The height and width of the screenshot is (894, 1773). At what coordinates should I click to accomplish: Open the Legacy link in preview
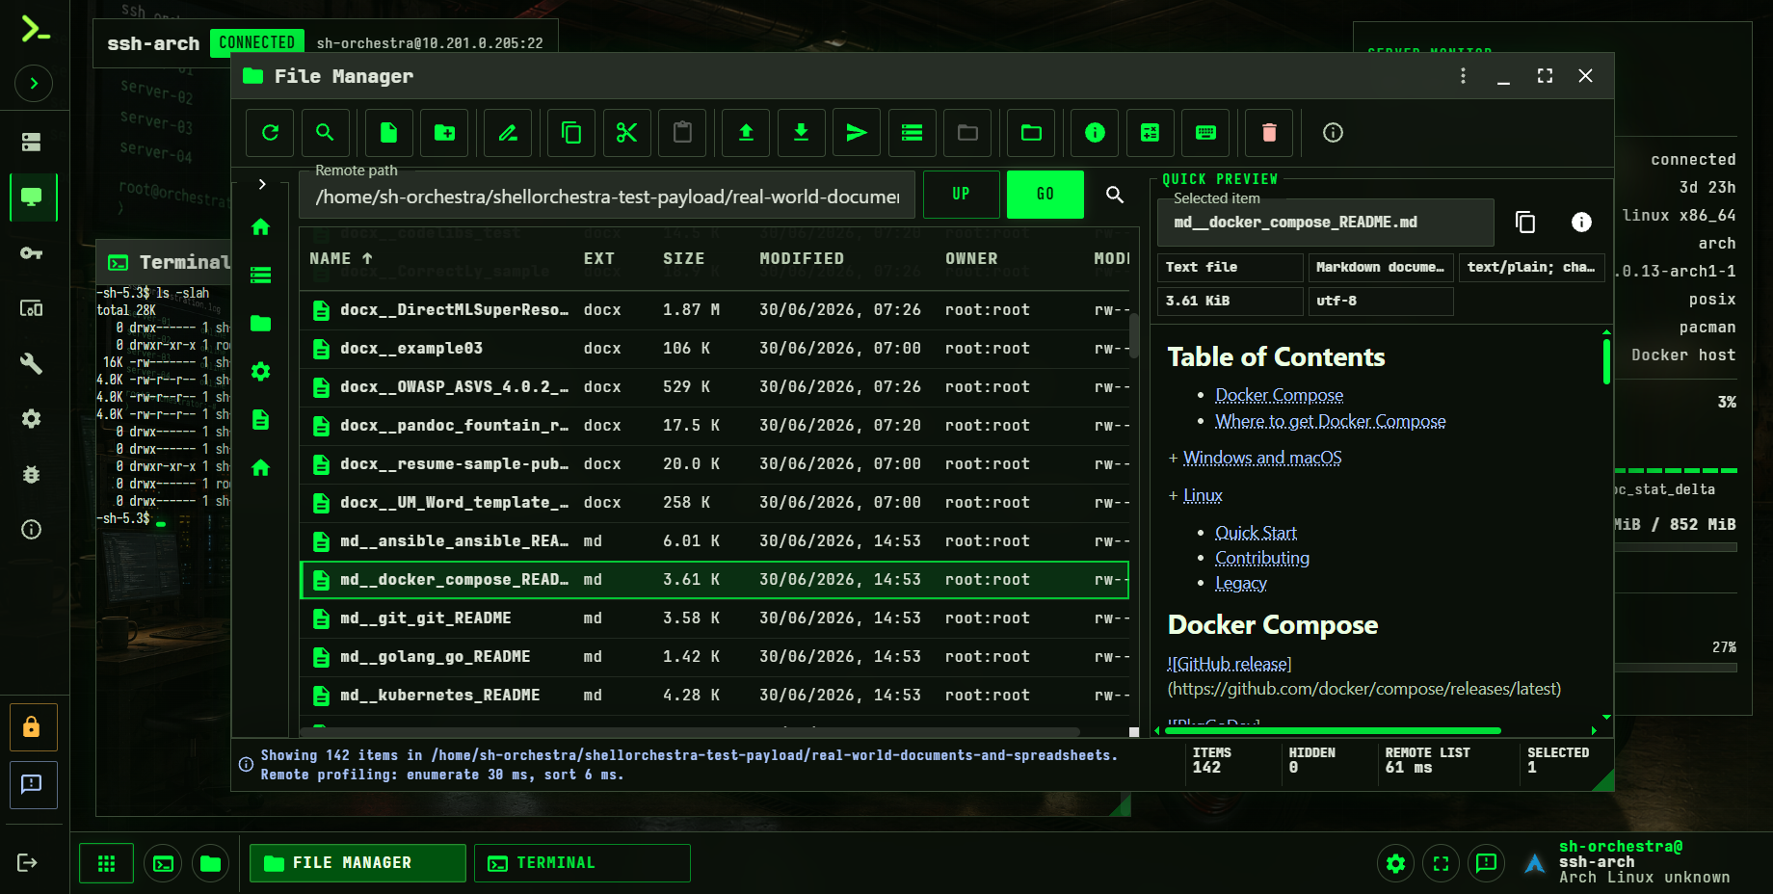pos(1241,583)
